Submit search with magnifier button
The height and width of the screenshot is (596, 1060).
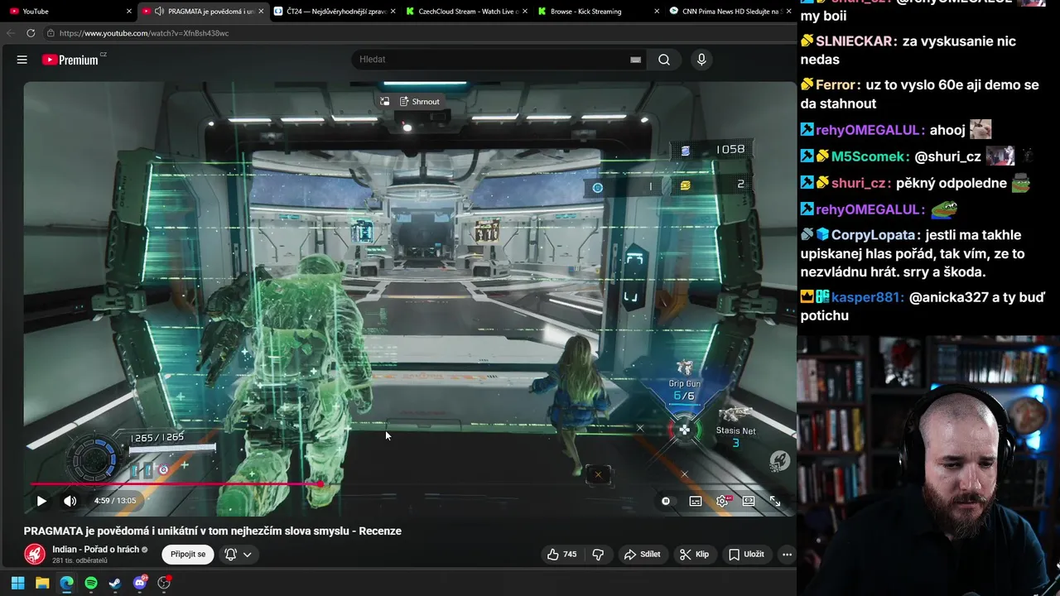(664, 60)
